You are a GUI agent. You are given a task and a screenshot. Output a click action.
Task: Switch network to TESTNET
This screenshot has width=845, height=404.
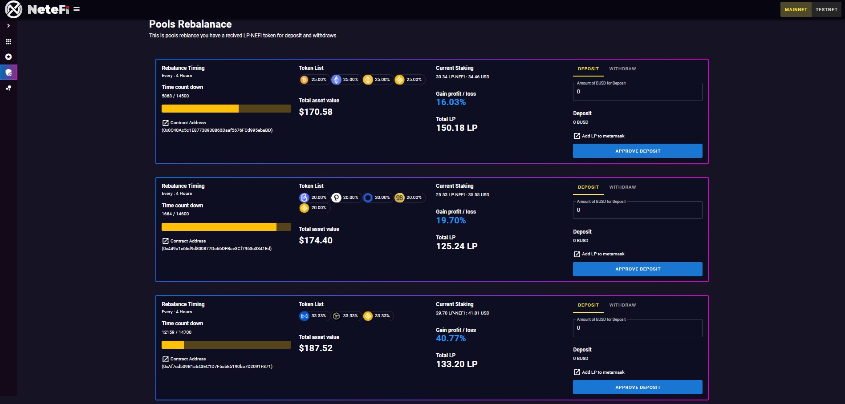tap(826, 9)
